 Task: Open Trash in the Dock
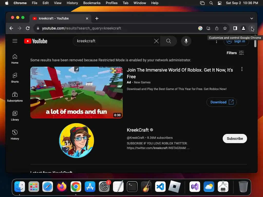pos(243,187)
